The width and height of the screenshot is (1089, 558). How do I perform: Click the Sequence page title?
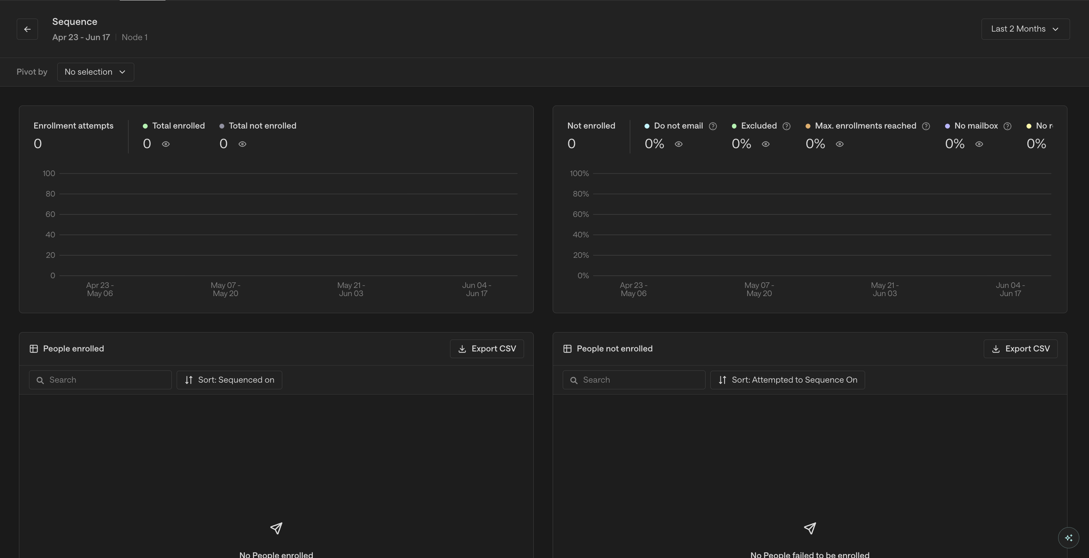point(75,22)
